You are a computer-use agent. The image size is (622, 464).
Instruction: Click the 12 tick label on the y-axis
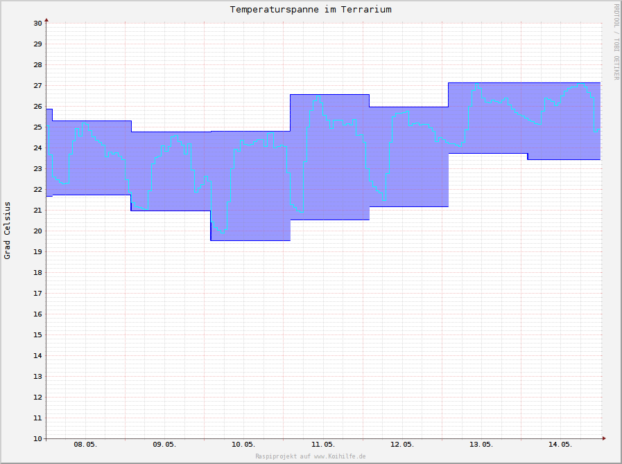click(x=37, y=398)
